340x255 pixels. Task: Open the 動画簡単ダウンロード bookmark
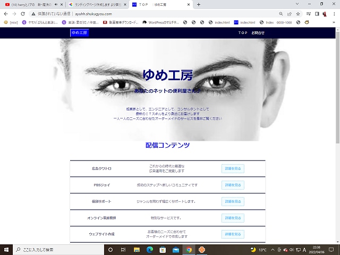pyautogui.click(x=121, y=22)
